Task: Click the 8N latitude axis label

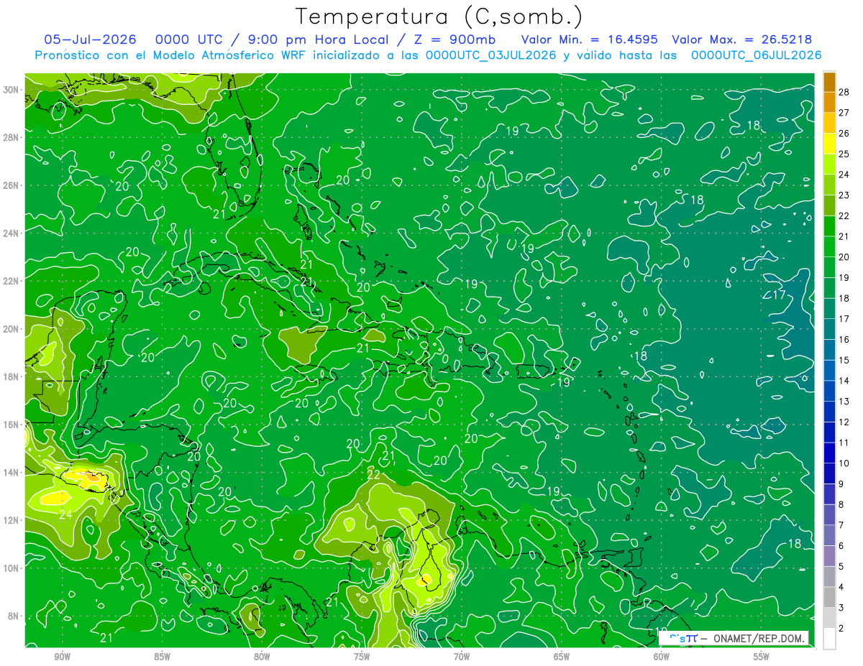Action: click(13, 616)
